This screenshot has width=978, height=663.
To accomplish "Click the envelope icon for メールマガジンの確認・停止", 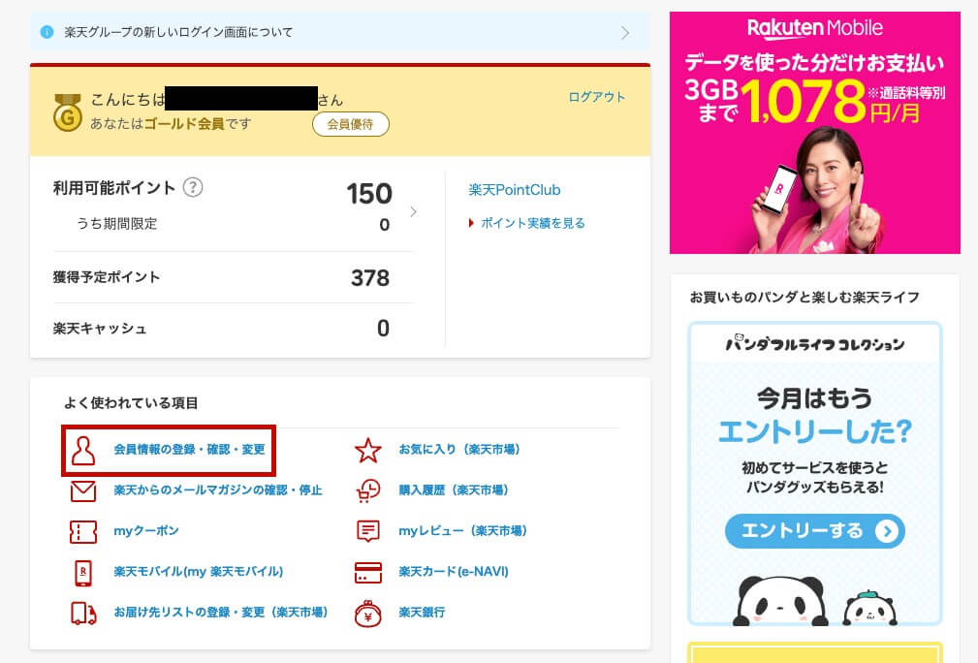I will point(81,490).
